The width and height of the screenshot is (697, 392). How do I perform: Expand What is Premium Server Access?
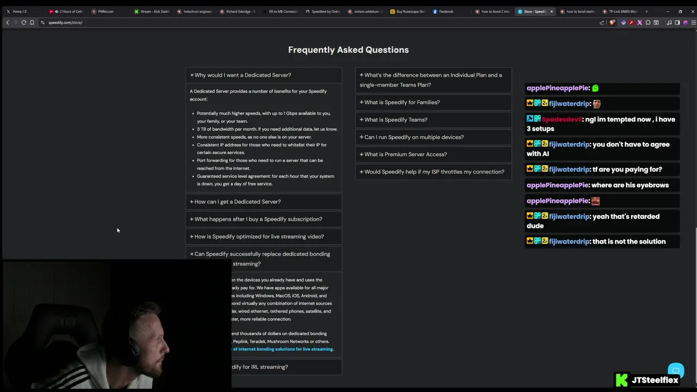pyautogui.click(x=433, y=154)
